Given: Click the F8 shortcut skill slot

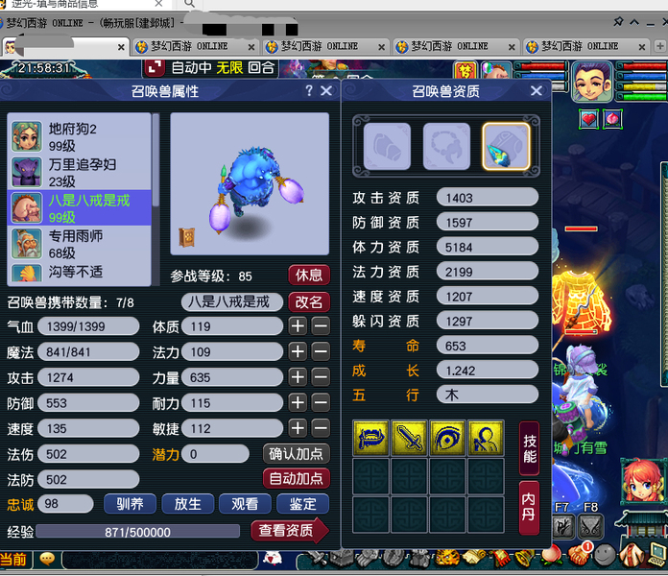Looking at the screenshot, I should click(x=589, y=527).
